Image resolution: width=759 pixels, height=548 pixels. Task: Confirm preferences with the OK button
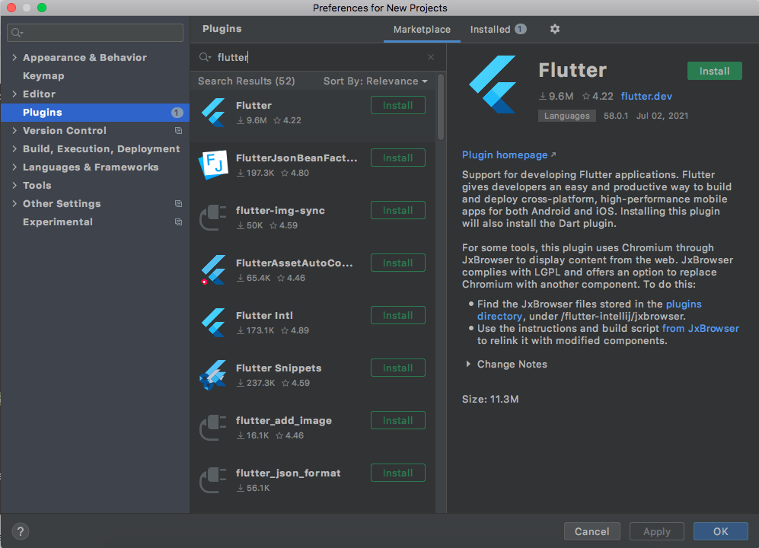721,531
